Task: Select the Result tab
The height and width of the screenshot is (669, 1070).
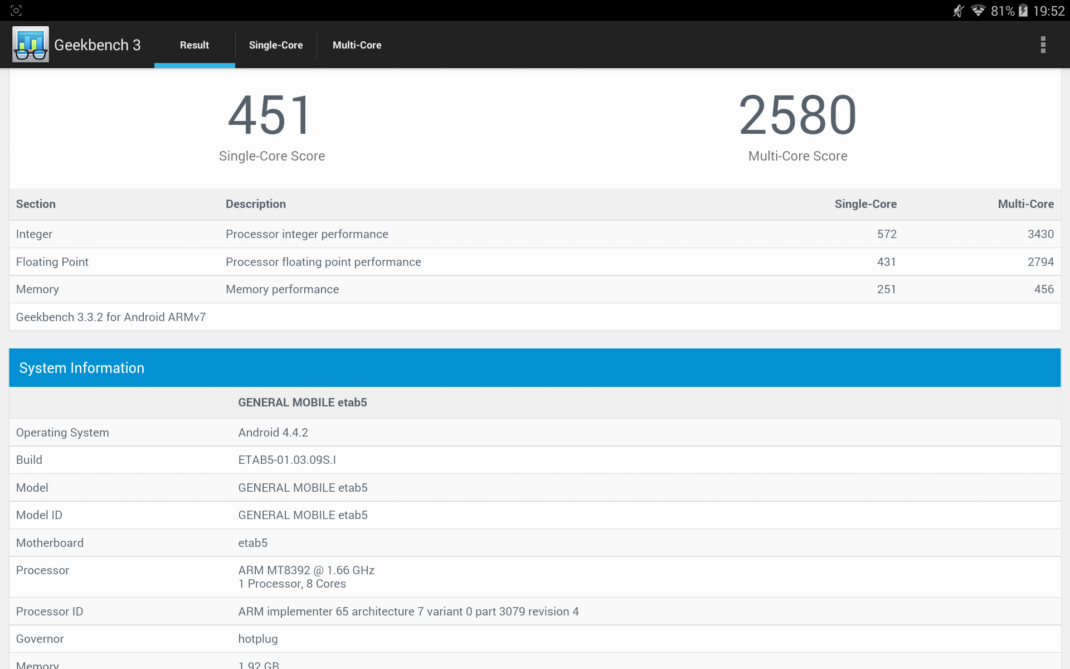Action: point(194,45)
